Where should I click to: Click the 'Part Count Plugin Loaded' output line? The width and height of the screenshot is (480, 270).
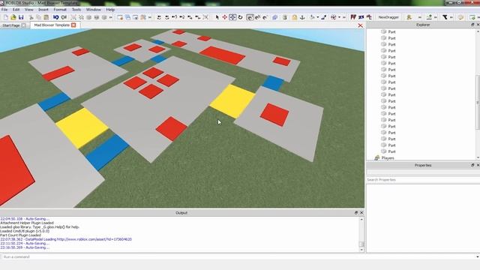tap(20, 235)
